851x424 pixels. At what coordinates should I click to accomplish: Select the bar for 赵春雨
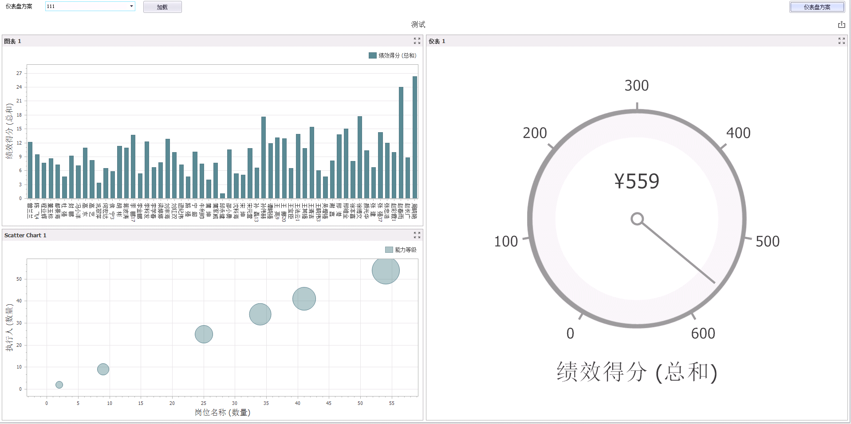point(401,143)
